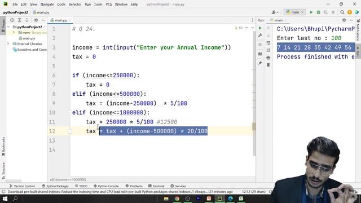The width and height of the screenshot is (361, 203).
Task: Open the Refactor menu
Action: click(75, 5)
